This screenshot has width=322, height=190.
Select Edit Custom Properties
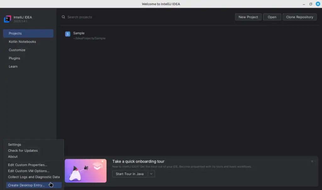coord(28,165)
